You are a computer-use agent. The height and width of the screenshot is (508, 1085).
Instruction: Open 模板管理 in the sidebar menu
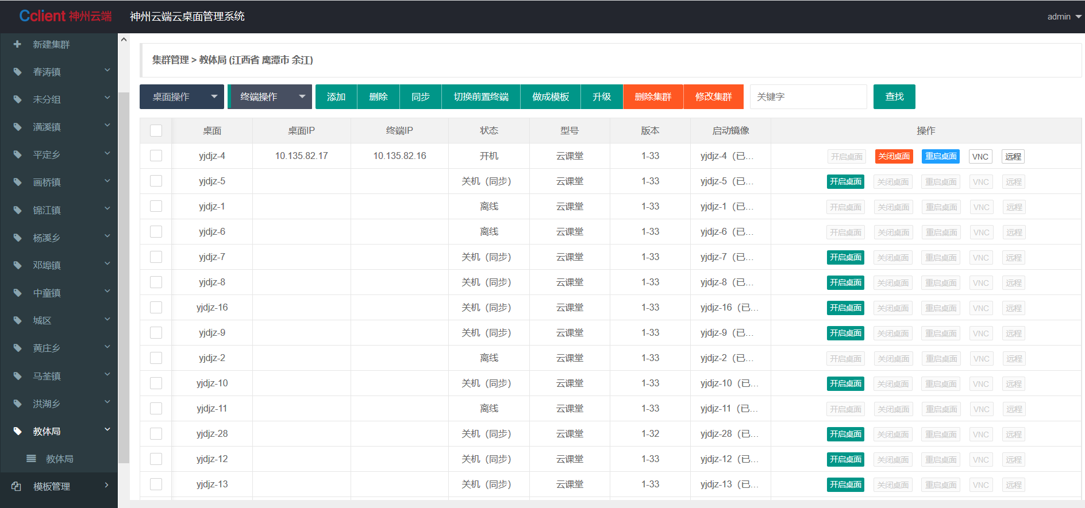click(x=52, y=486)
